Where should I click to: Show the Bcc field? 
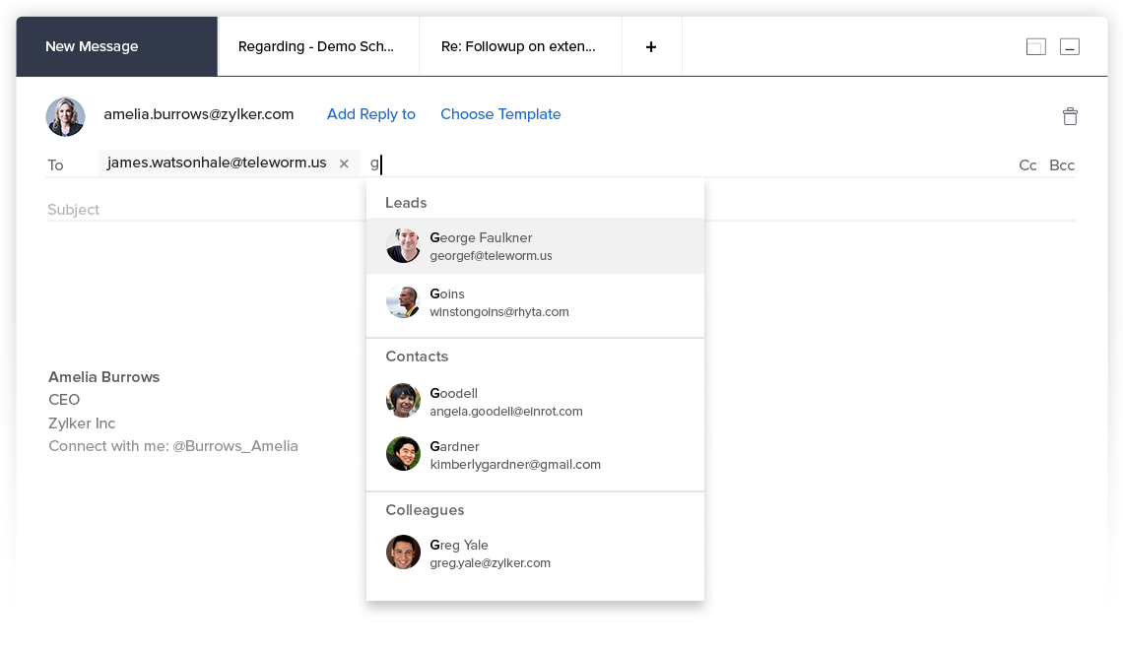pos(1062,165)
